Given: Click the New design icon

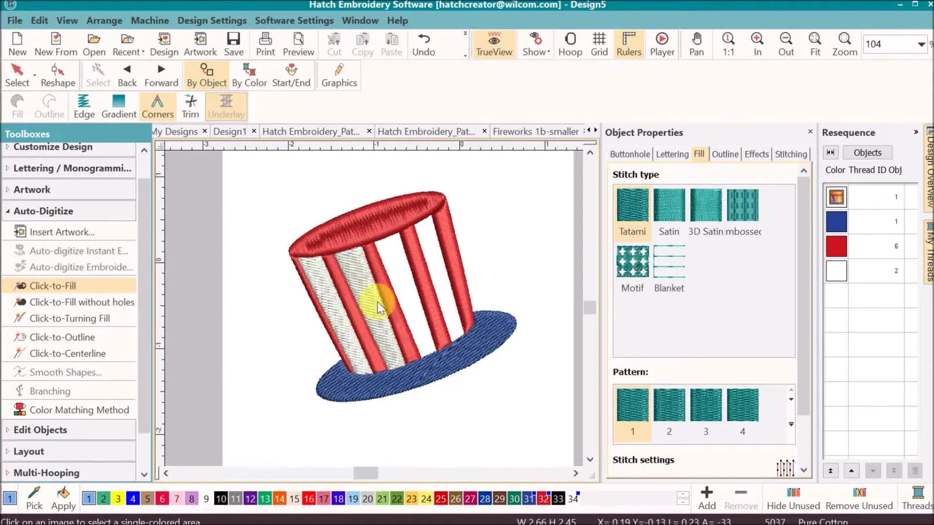Looking at the screenshot, I should pos(17,44).
